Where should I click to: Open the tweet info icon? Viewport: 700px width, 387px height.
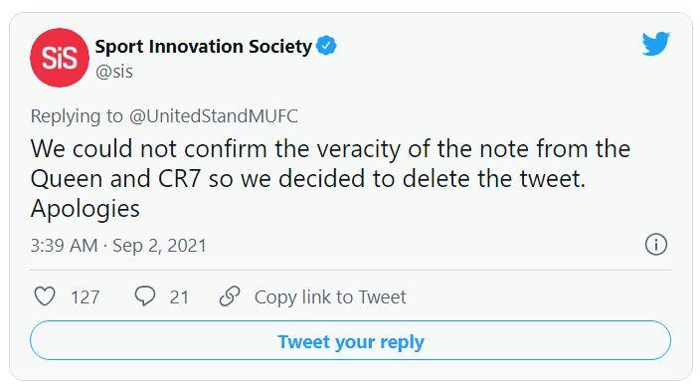(x=656, y=245)
